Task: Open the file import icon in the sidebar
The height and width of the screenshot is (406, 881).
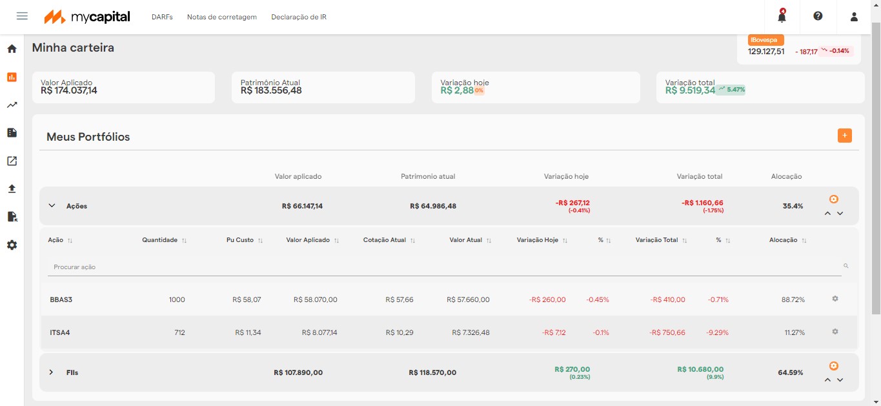Action: pos(11,216)
